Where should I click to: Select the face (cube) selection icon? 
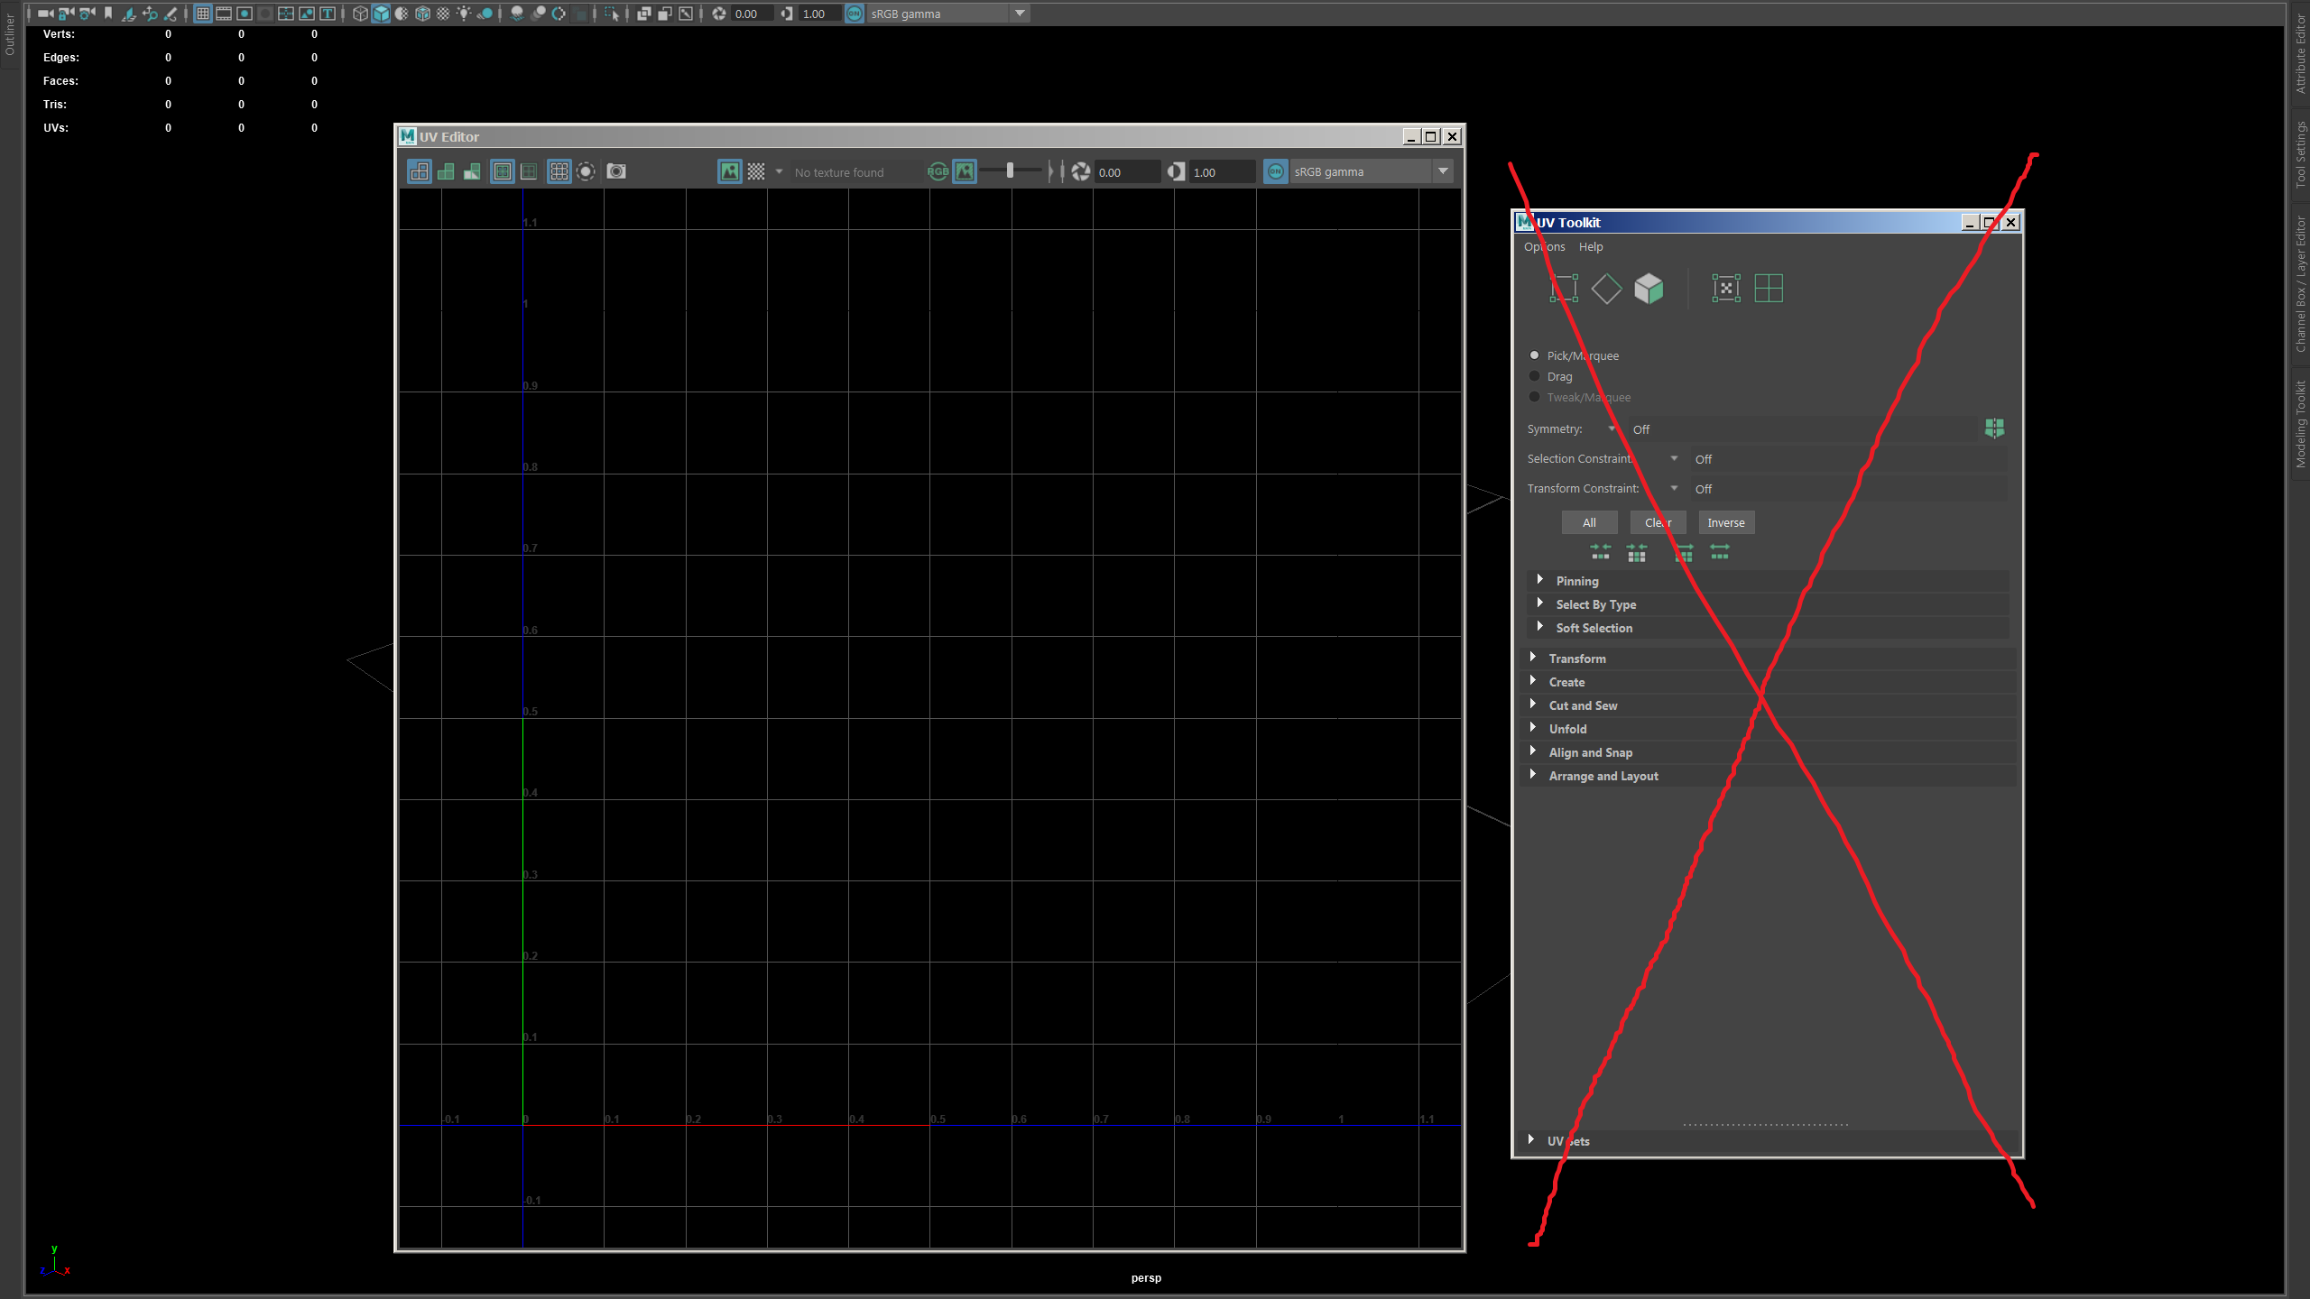point(1649,289)
